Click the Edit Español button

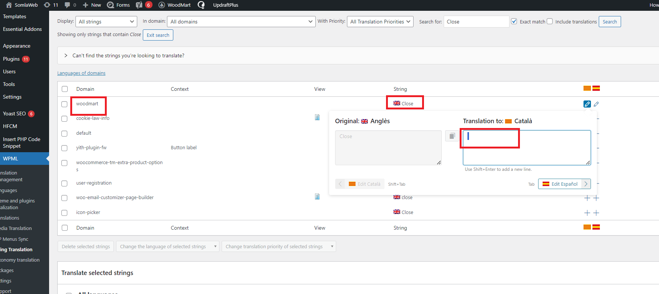coord(564,184)
